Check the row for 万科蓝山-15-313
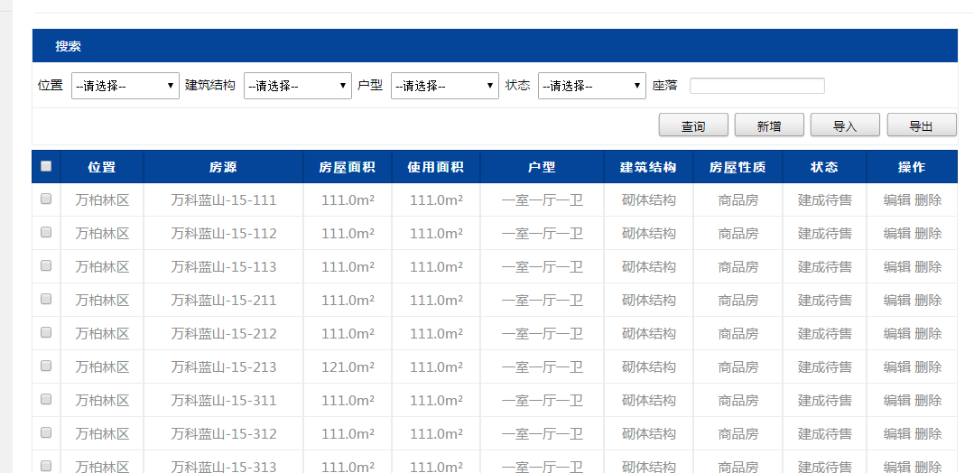 coord(46,466)
